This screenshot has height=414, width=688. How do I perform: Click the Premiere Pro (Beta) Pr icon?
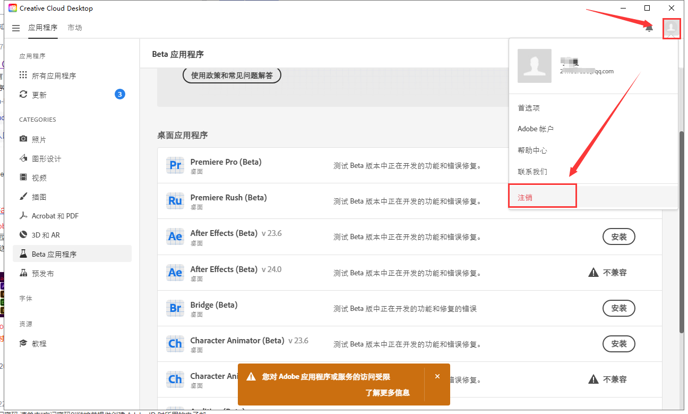[x=175, y=165]
